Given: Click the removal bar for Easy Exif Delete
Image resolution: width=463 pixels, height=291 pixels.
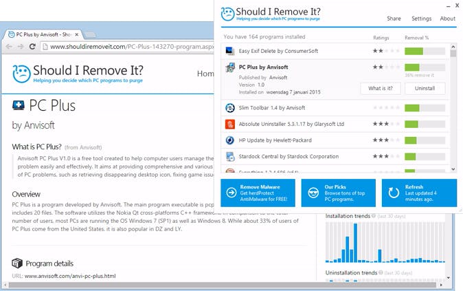Looking at the screenshot, I should (425, 51).
